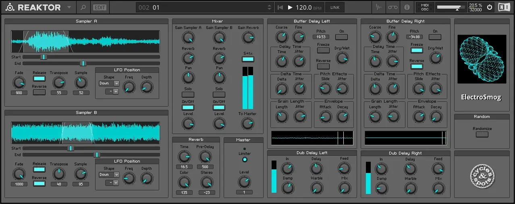Click the EDIT mode button

coord(99,7)
